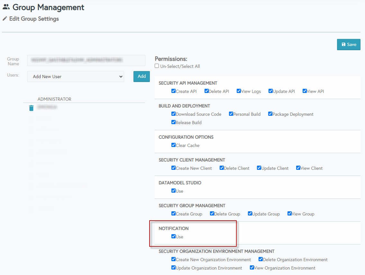This screenshot has height=275, width=365.
Task: Uncheck the Release Build permission
Action: [x=173, y=122]
